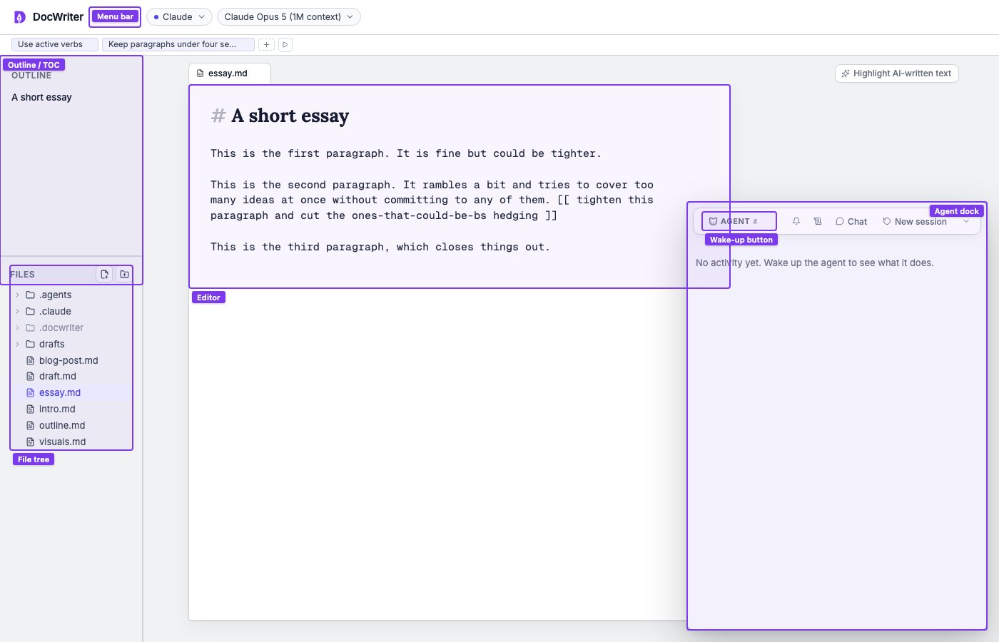Switch to the essay.md editor tab

229,73
